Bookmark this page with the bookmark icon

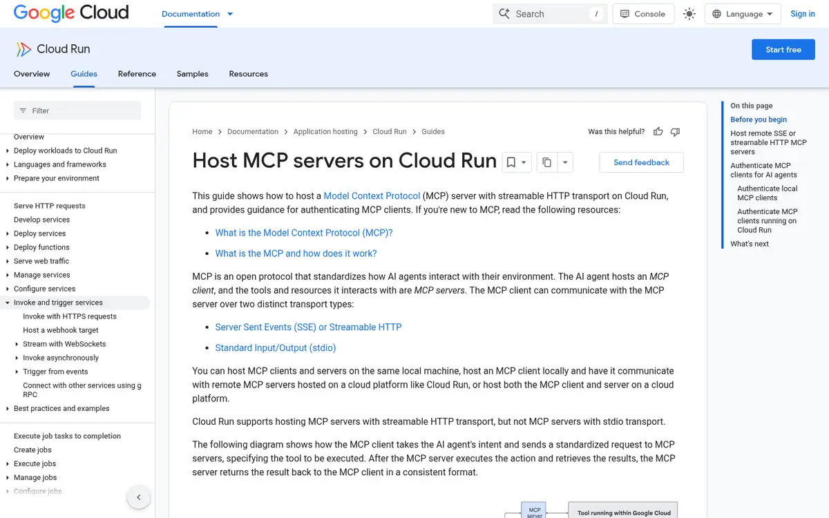click(x=511, y=162)
